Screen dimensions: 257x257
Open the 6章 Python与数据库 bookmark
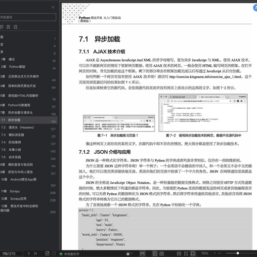[15, 105]
